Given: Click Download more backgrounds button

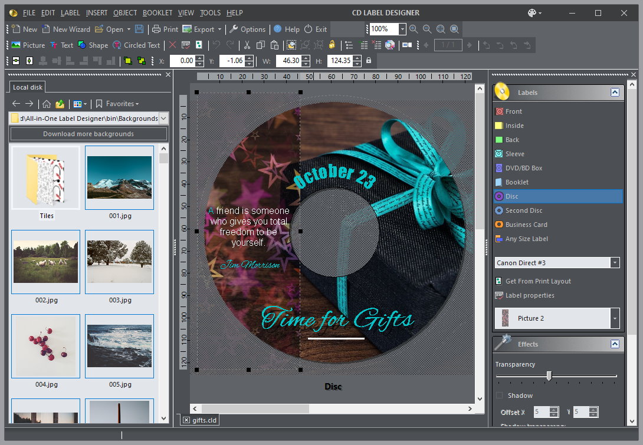Looking at the screenshot, I should (88, 134).
